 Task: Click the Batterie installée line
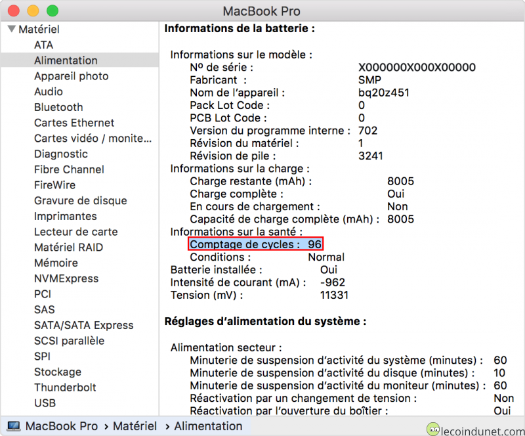(254, 270)
